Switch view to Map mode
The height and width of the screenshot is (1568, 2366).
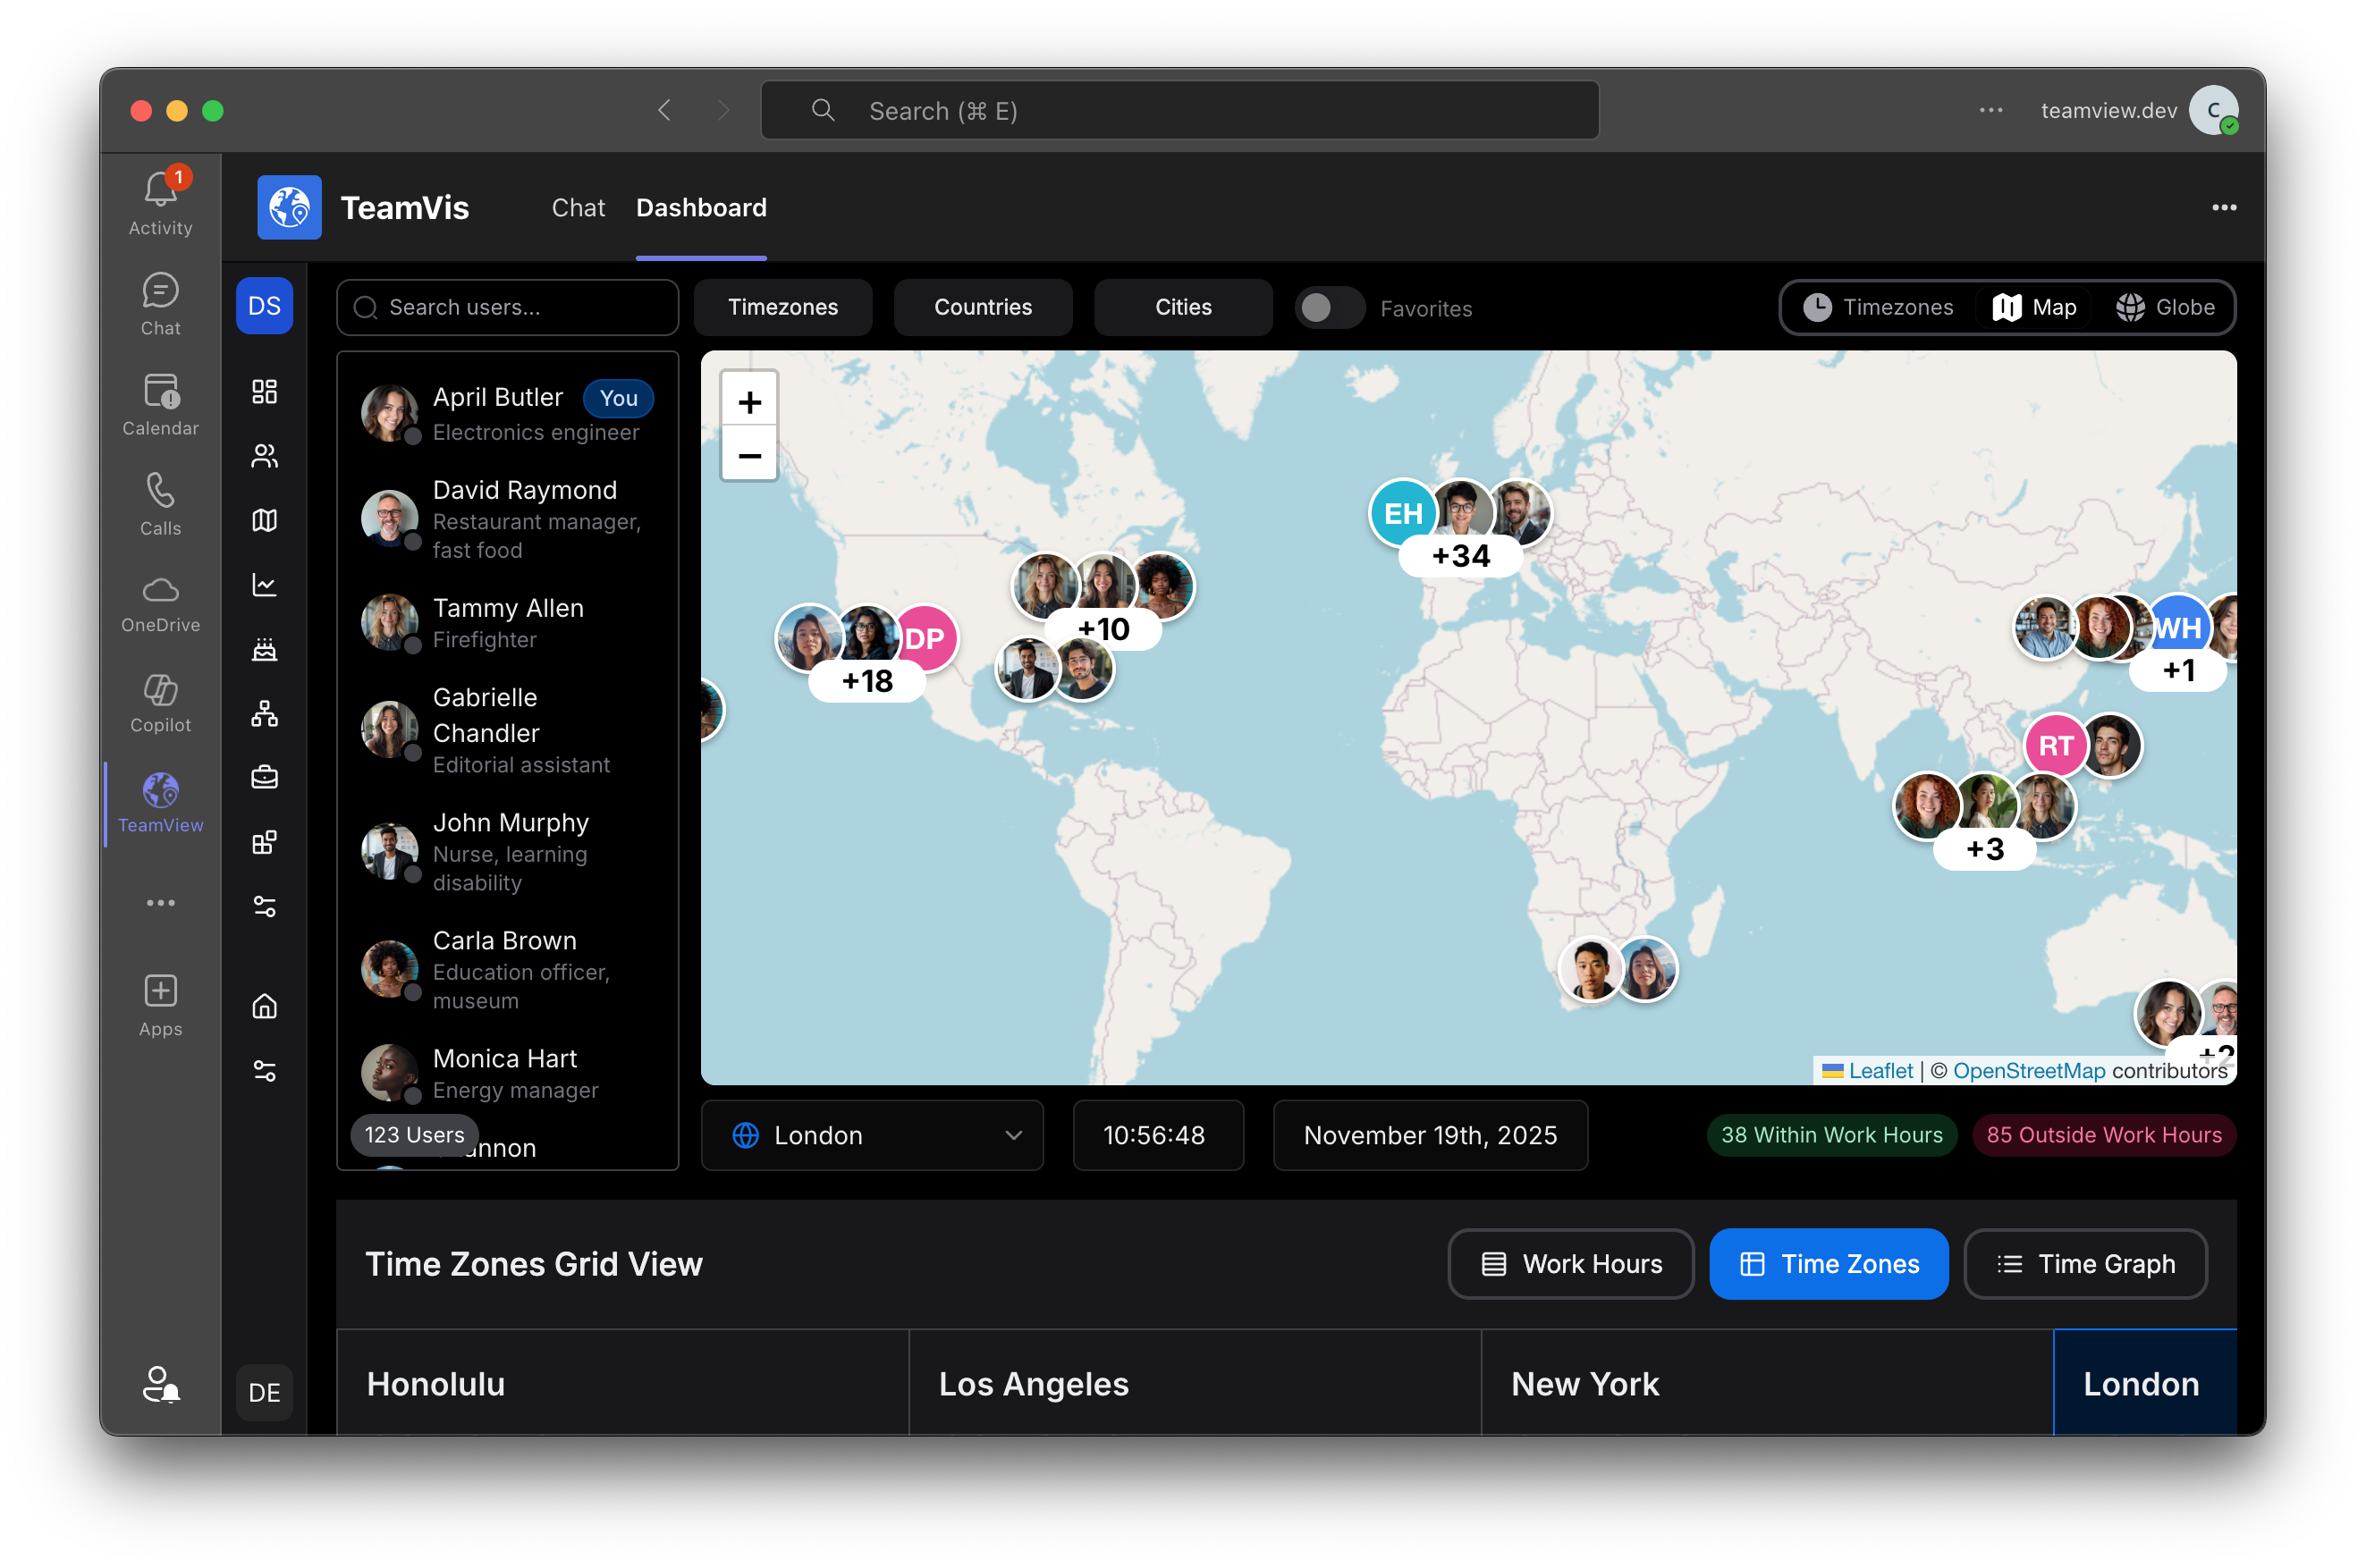tap(2034, 307)
